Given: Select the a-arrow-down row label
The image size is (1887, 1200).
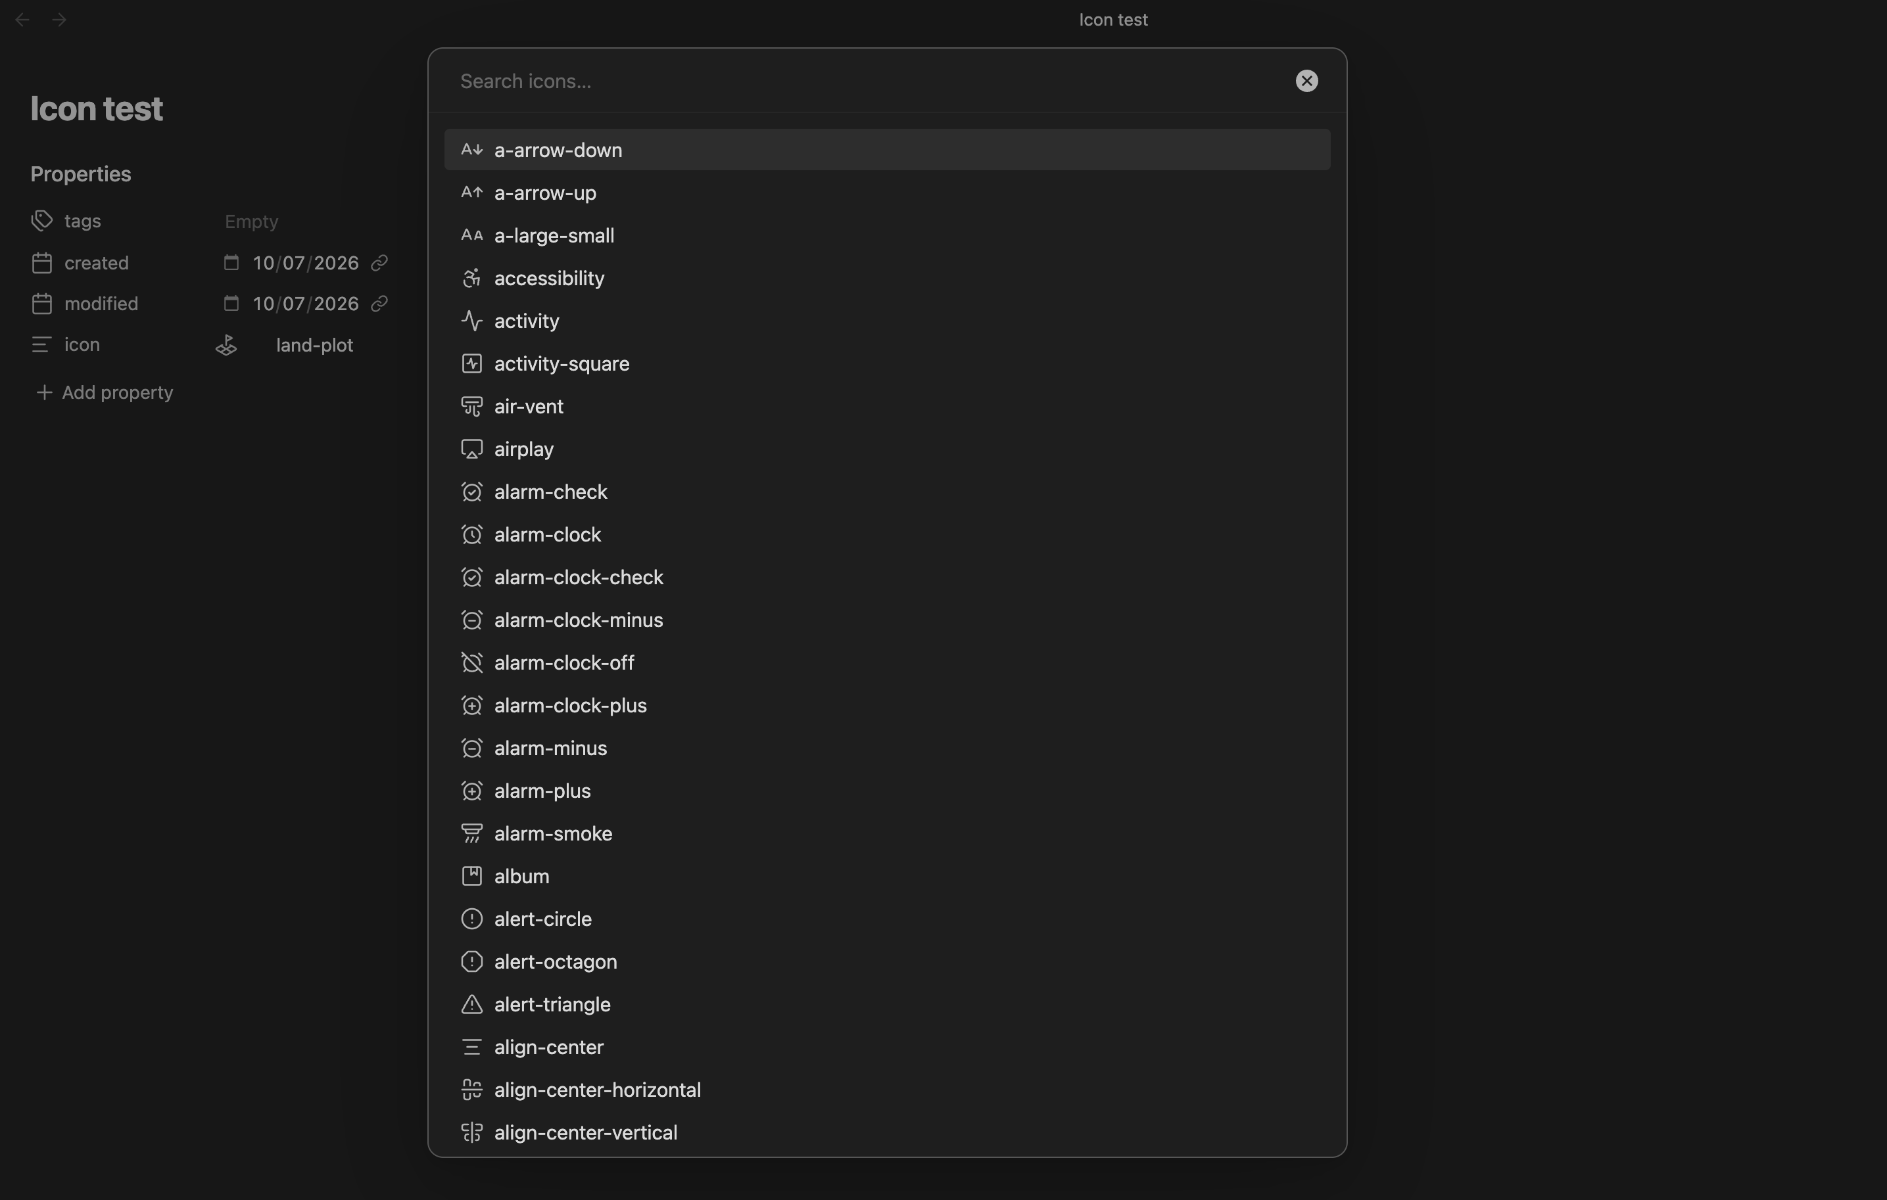Looking at the screenshot, I should (x=558, y=150).
